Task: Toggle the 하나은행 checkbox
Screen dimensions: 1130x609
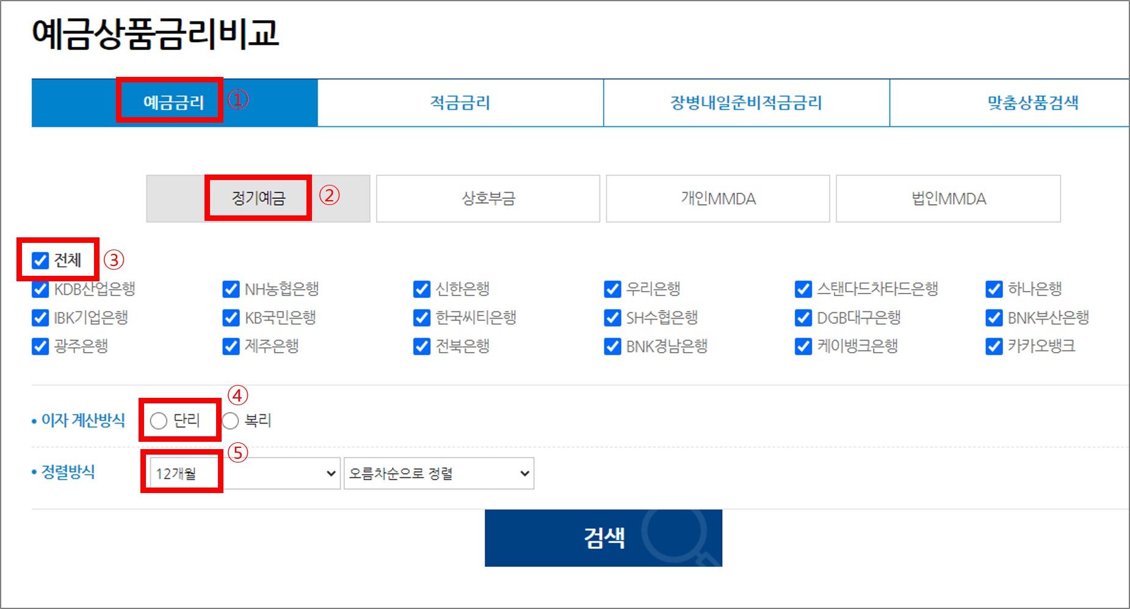Action: coord(994,289)
